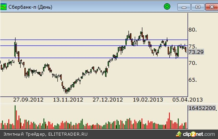Click the 65 price axis label
218x139 pixels.
coord(193,80)
